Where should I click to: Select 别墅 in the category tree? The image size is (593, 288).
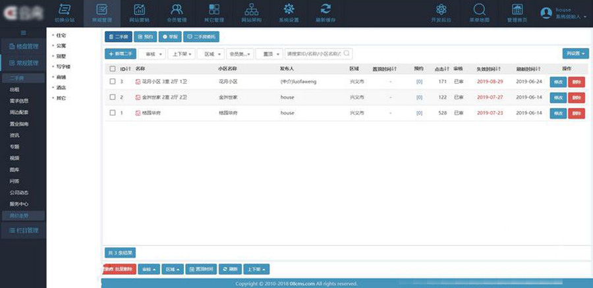click(x=62, y=57)
